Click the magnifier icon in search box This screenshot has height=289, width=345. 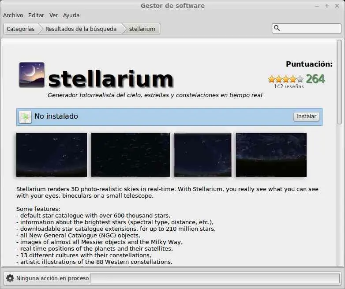pos(277,28)
